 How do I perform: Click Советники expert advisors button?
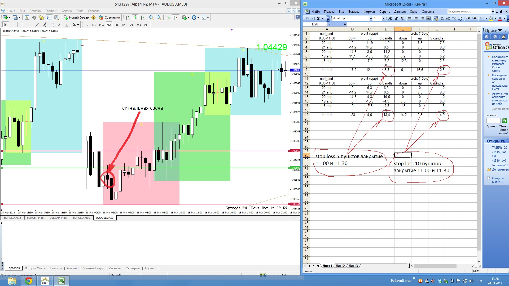tap(109, 17)
